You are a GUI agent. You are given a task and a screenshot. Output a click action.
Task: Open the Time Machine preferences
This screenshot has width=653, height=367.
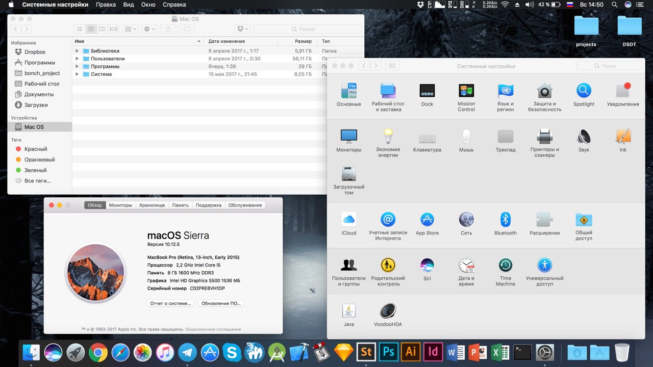[505, 265]
